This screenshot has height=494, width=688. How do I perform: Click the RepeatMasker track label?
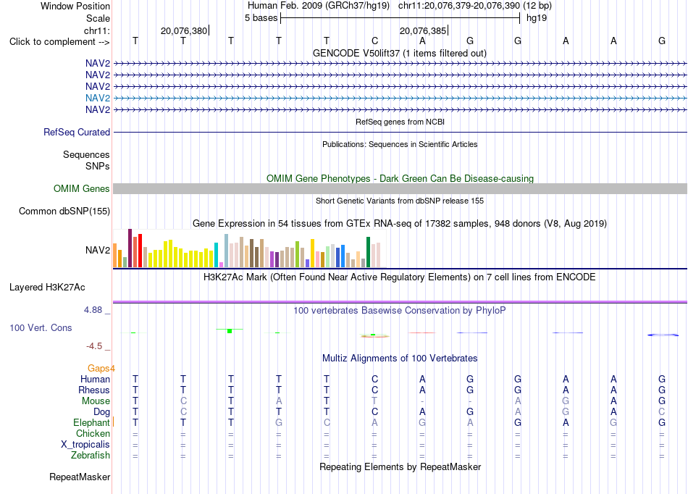coord(80,477)
